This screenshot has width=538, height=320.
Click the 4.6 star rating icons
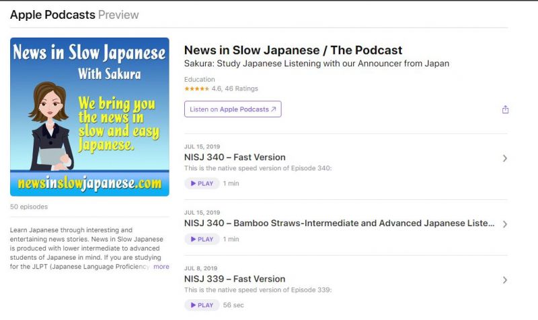tap(196, 89)
